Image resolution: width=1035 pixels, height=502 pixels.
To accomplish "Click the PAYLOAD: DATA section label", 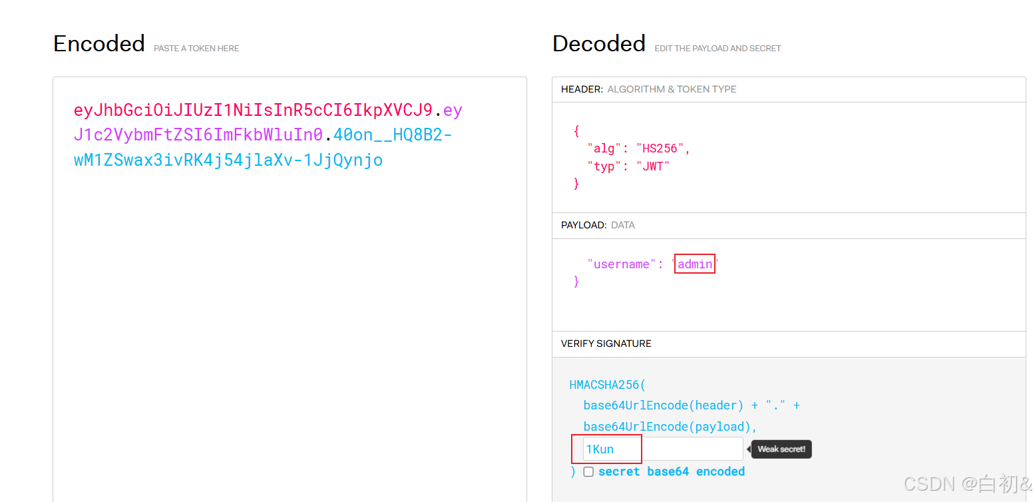I will (x=598, y=225).
